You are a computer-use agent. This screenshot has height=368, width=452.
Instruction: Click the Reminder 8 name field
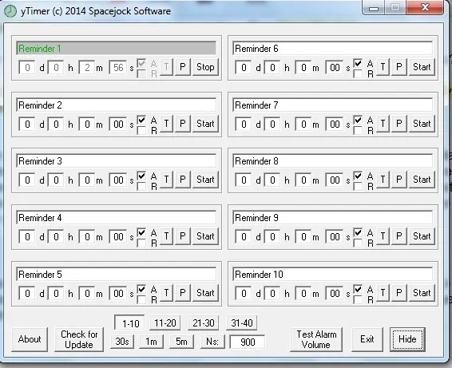(333, 160)
